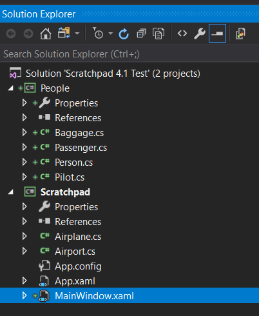Click the C# file icon for Passenger.cs
This screenshot has width=259, height=316.
coord(45,147)
